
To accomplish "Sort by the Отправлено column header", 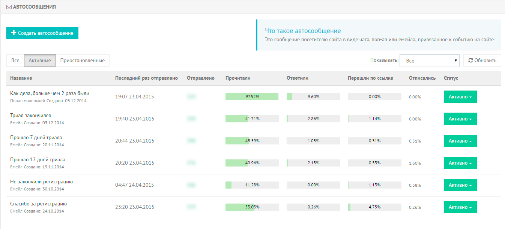I will (201, 78).
